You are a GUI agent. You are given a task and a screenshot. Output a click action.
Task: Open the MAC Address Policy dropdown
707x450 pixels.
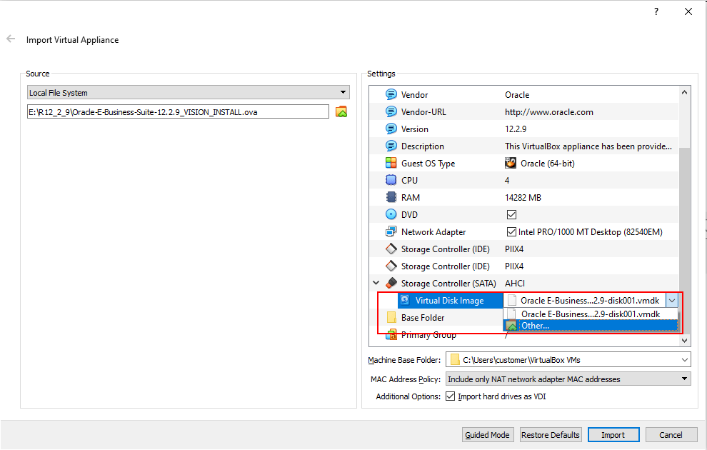click(568, 379)
